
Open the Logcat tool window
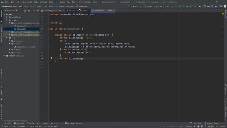click(43, 123)
